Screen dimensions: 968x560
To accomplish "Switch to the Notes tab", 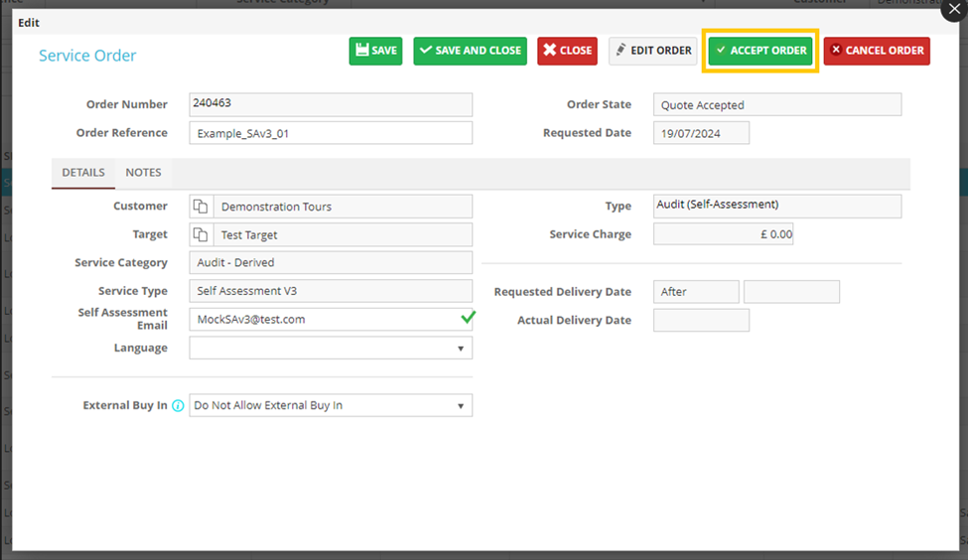I will click(143, 173).
